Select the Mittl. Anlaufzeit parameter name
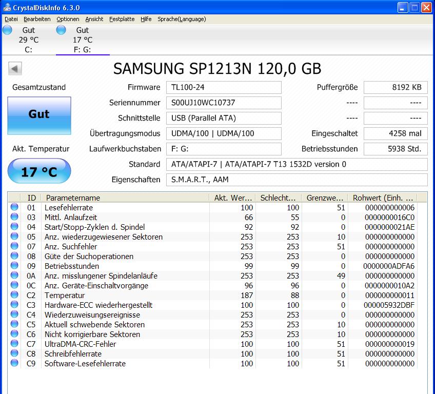Viewport: 435px width, 394px height. click(x=71, y=218)
